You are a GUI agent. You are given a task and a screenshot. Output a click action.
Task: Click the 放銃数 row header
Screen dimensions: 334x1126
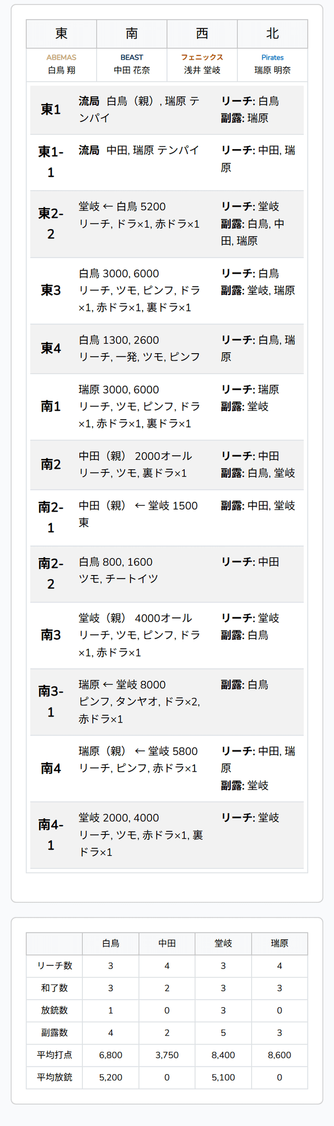54,1010
